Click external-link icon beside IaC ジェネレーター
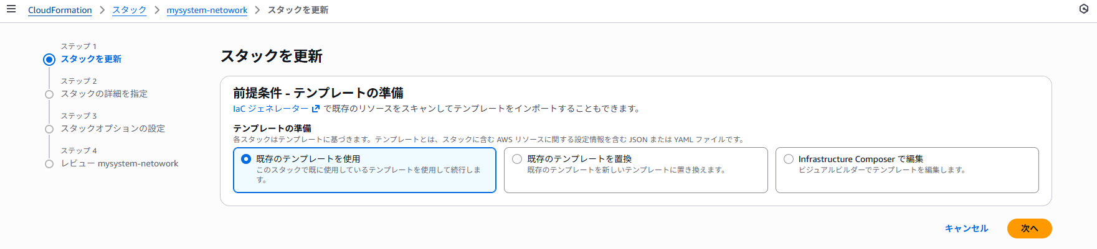The width and height of the screenshot is (1097, 249). coord(316,109)
